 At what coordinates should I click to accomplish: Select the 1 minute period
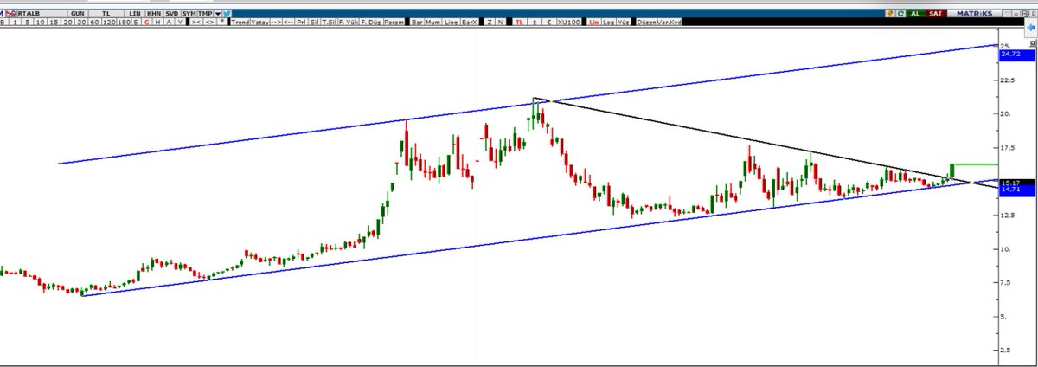15,22
